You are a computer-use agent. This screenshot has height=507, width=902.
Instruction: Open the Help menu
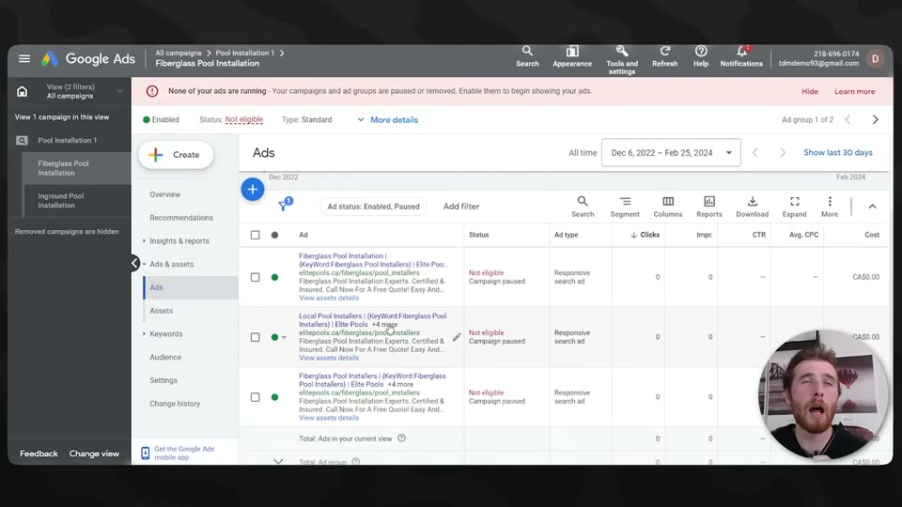pos(701,57)
